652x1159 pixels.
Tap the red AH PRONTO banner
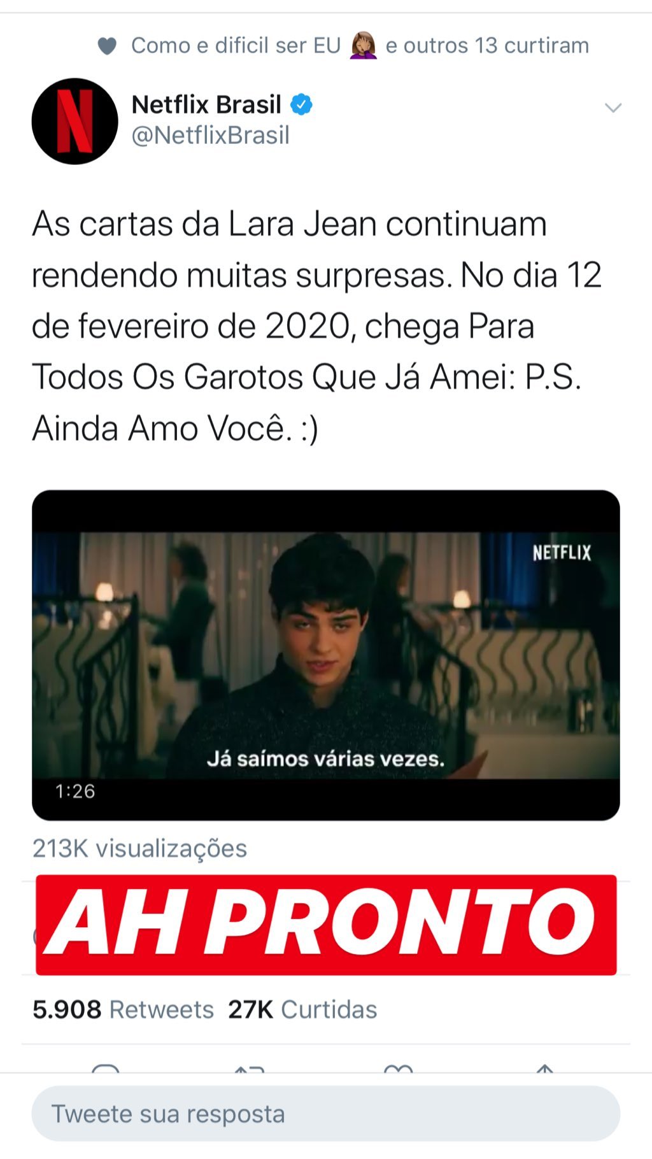click(326, 925)
